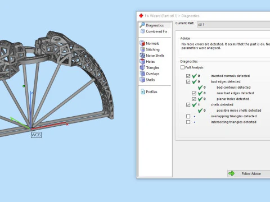Click green checkmark for planar holes
The width and height of the screenshot is (270, 202).
coord(200,99)
